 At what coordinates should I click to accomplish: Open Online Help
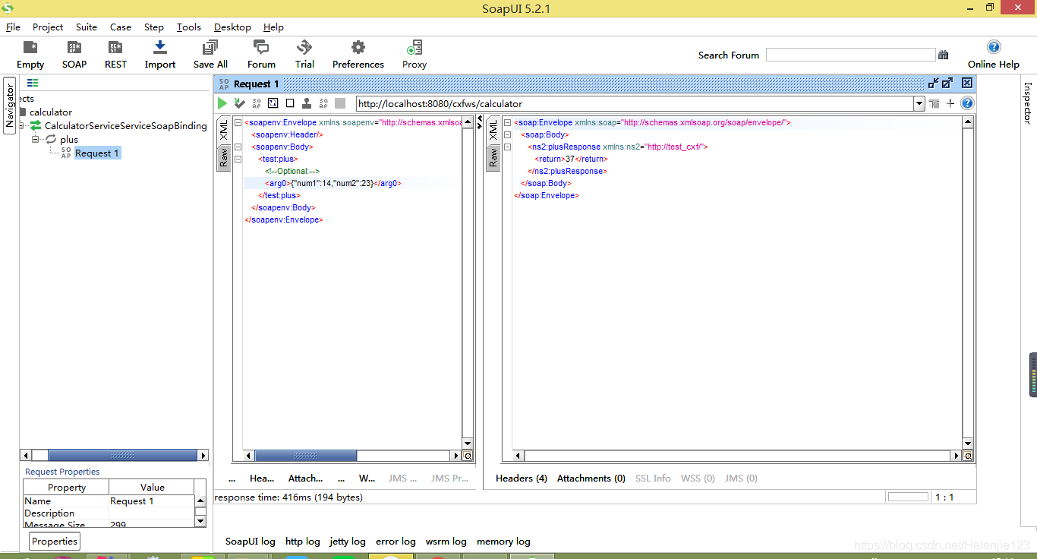[993, 55]
